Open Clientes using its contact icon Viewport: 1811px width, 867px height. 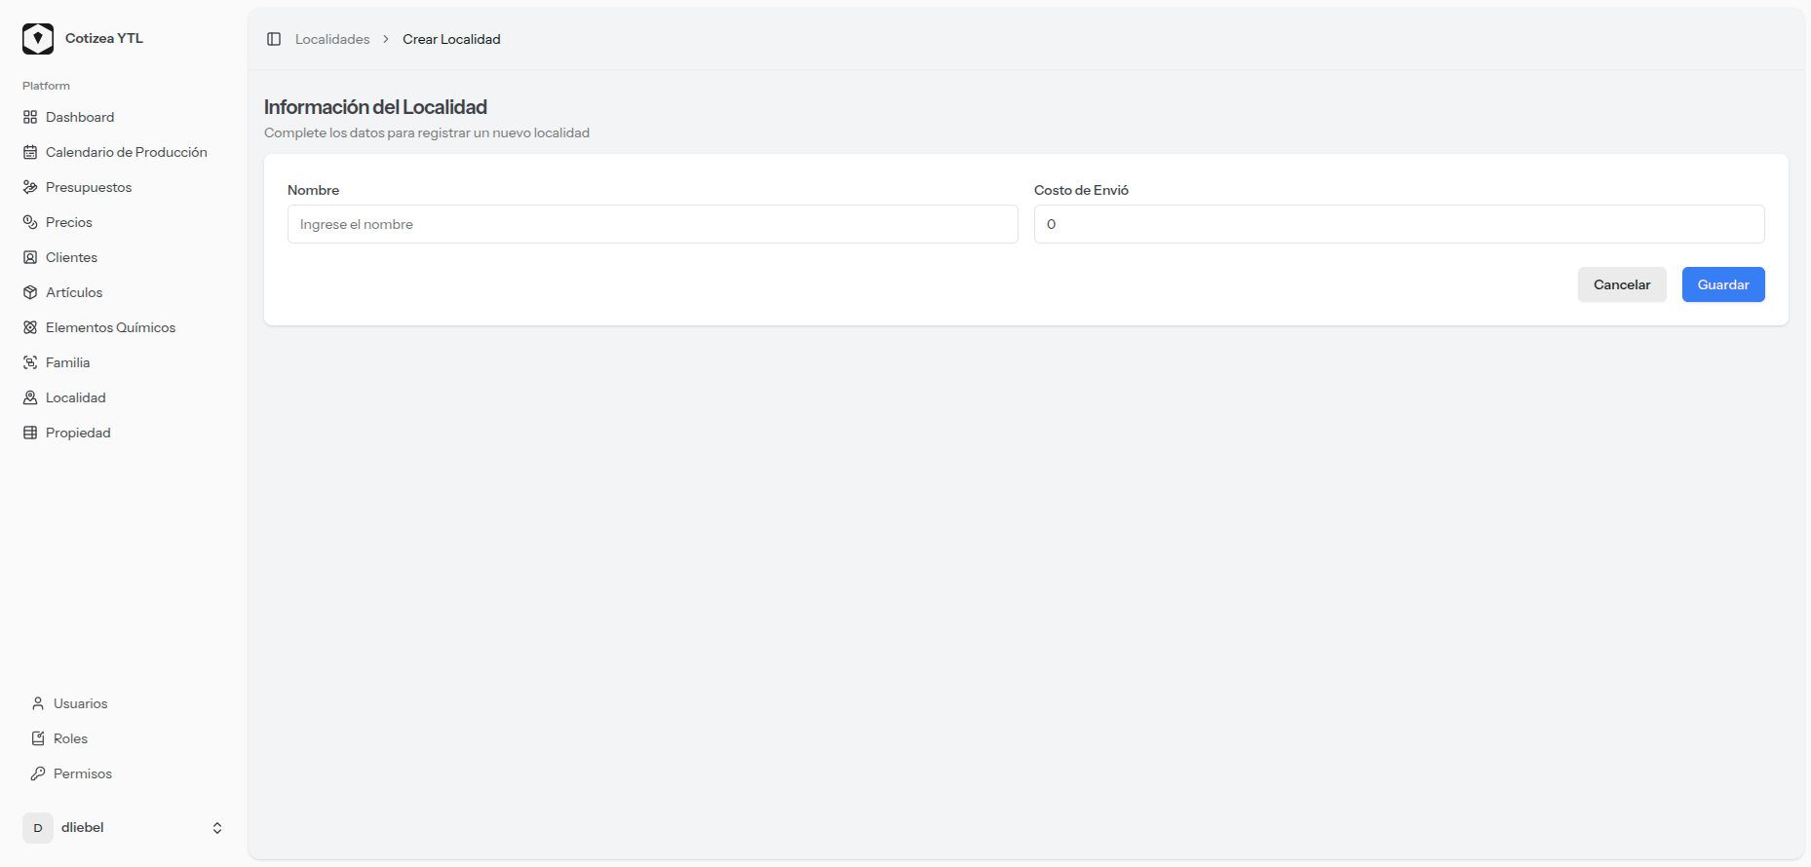click(30, 257)
